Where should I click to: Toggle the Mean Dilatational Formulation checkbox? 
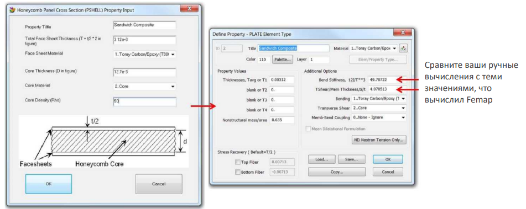tap(308, 128)
